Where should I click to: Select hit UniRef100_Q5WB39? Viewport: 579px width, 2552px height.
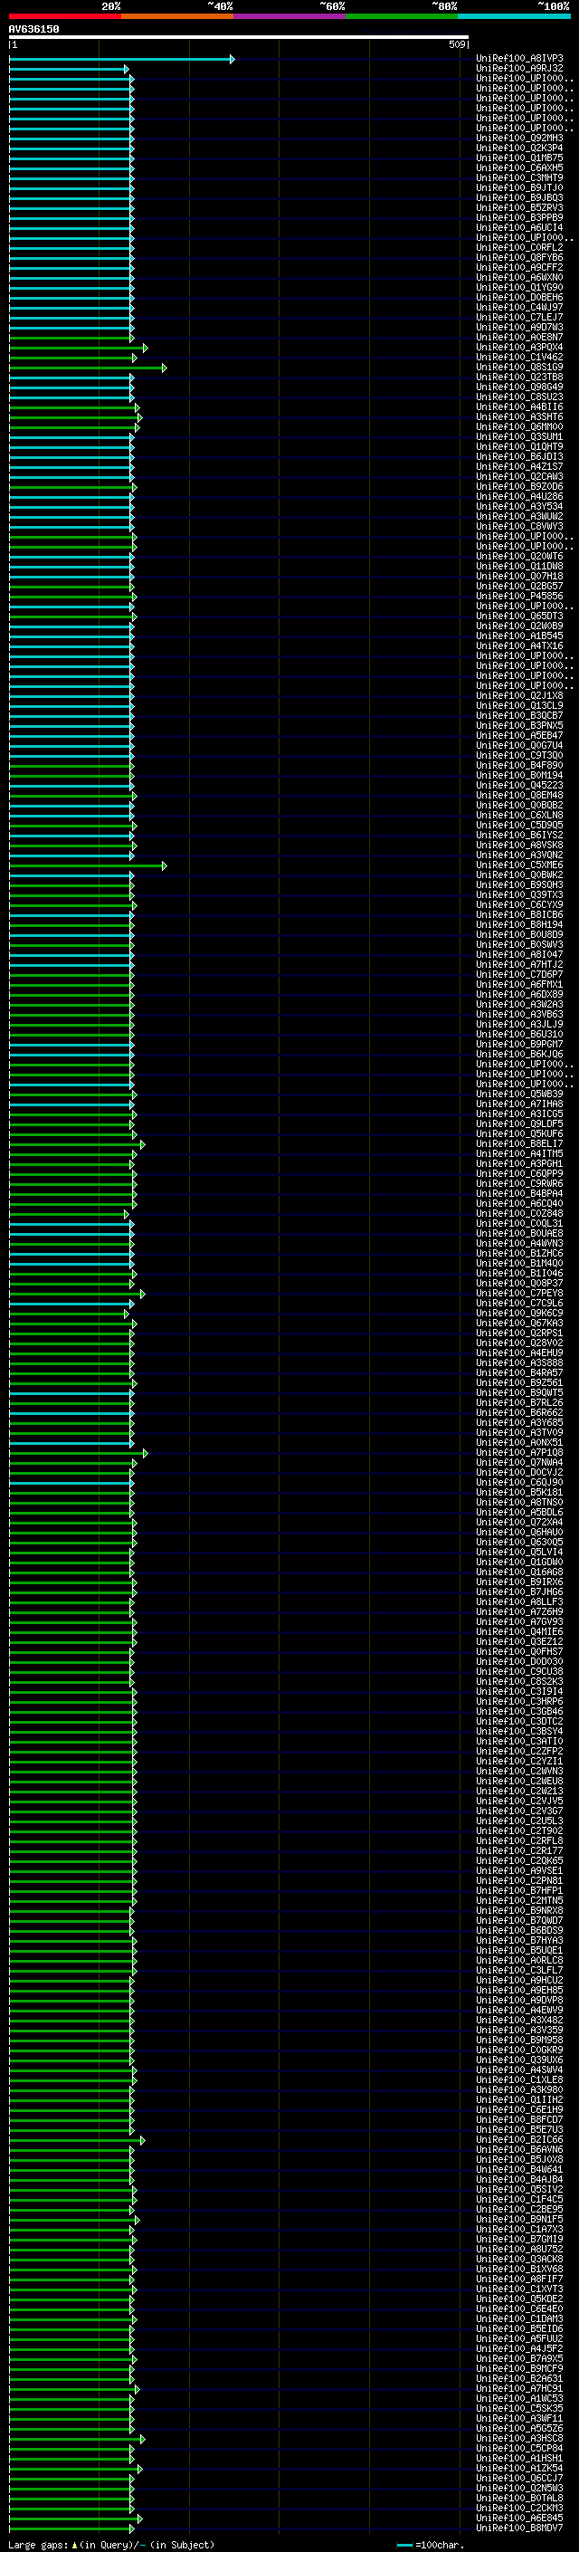click(519, 1094)
